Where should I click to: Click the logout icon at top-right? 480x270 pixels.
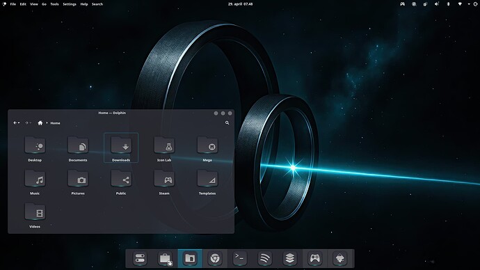(x=476, y=4)
